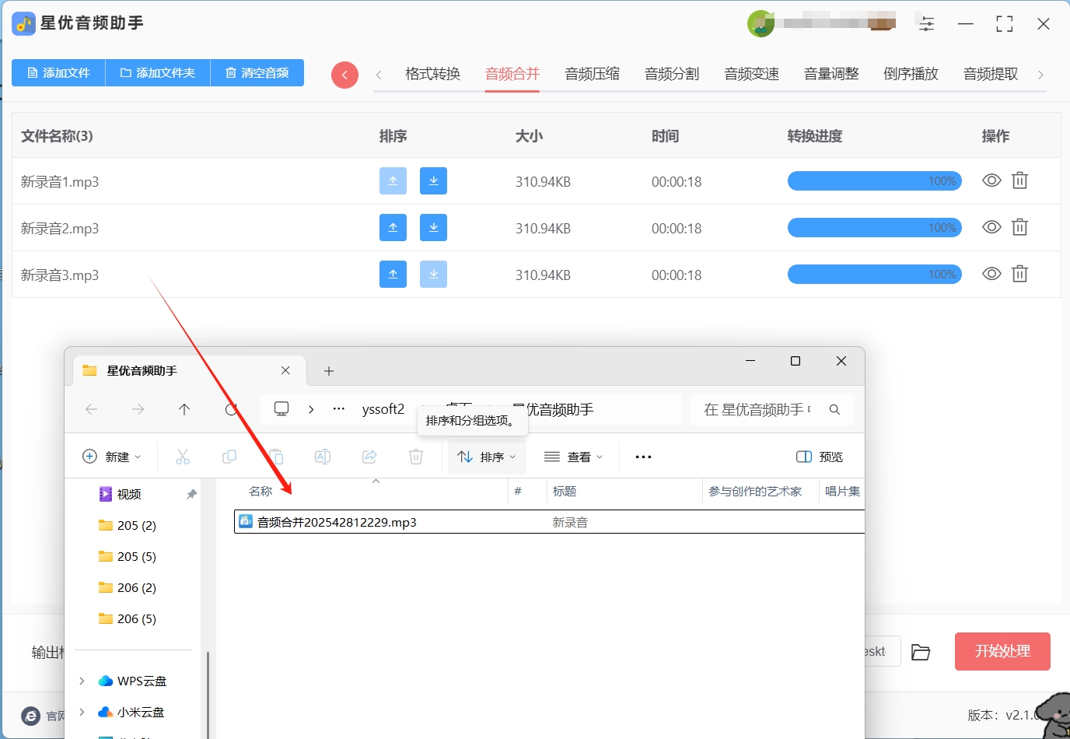The height and width of the screenshot is (739, 1070).
Task: Click progress bar of 新录音3.mp3
Action: 875,275
